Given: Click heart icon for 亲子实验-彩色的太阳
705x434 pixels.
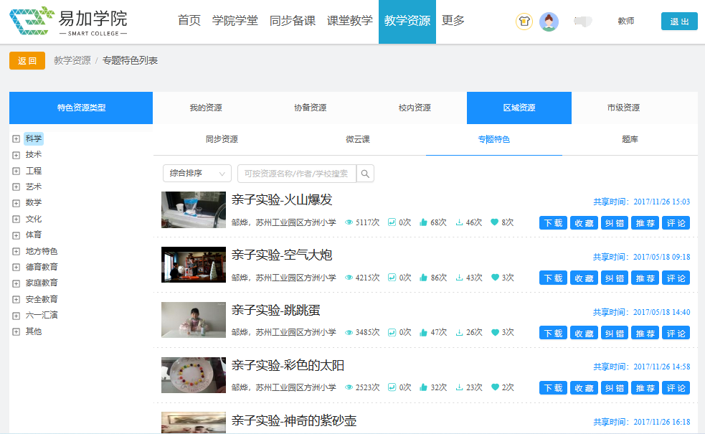Looking at the screenshot, I should click(x=495, y=387).
